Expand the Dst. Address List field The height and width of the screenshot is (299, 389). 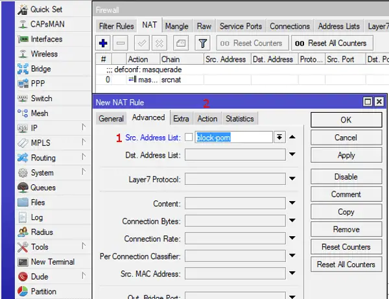pos(292,154)
